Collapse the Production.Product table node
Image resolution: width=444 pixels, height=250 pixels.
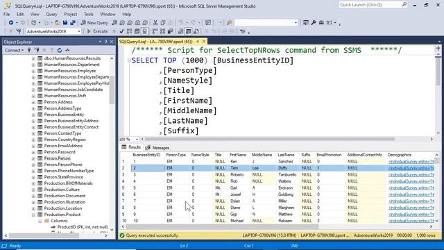[33, 215]
